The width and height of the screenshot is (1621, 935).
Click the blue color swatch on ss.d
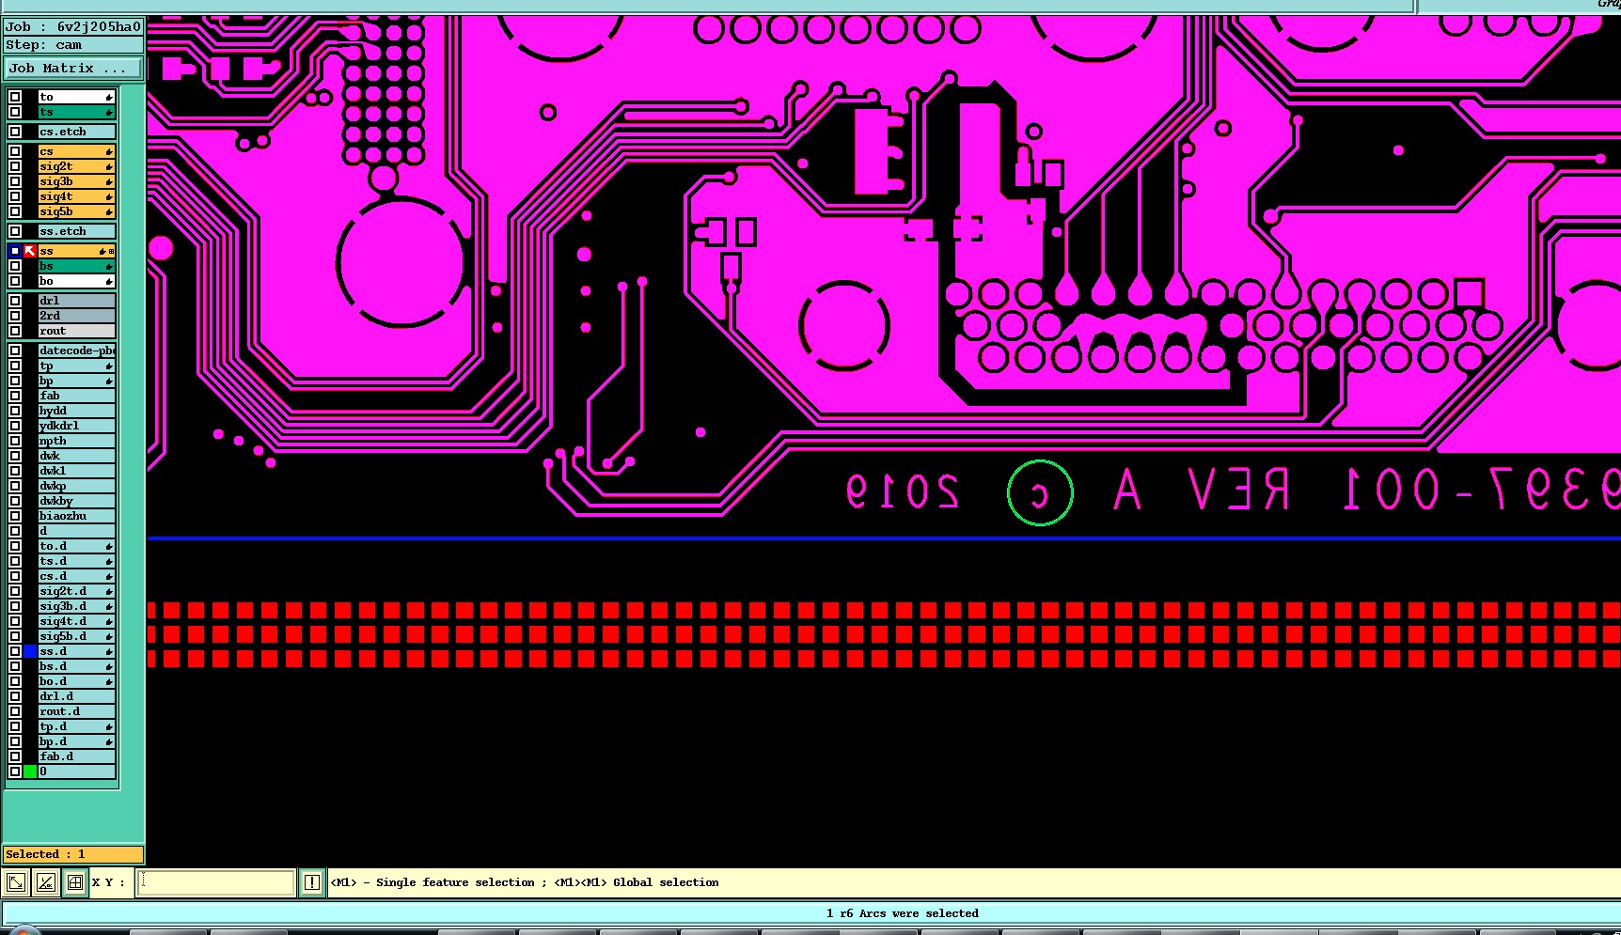(x=30, y=651)
